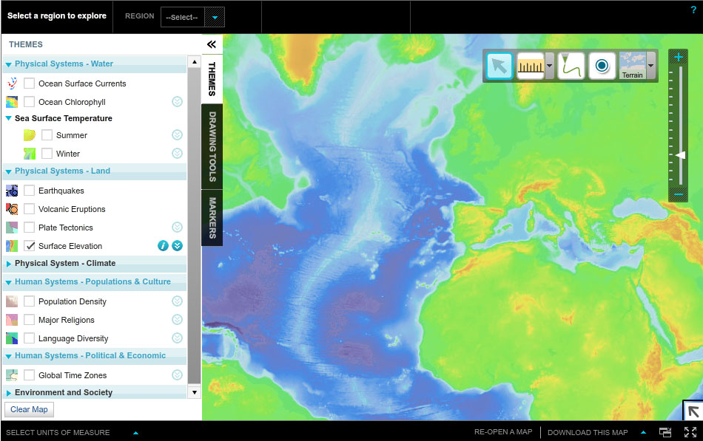Switch to the Drawing Tools tab
Image resolution: width=703 pixels, height=441 pixels.
[x=212, y=146]
